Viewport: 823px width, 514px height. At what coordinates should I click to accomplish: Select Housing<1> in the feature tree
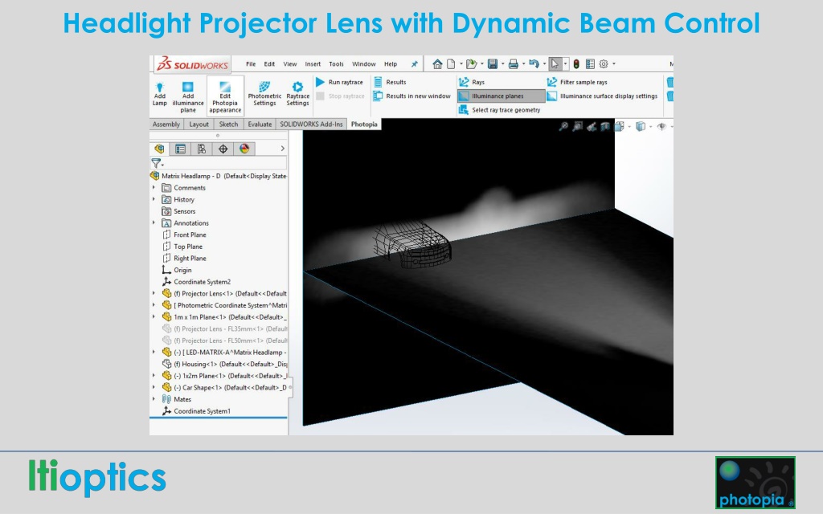tap(225, 364)
